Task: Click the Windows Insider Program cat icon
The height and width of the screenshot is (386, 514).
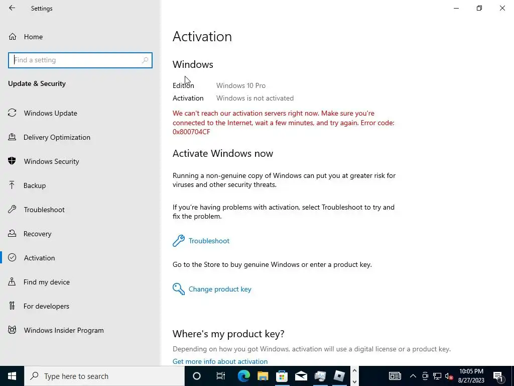Action: (x=12, y=330)
